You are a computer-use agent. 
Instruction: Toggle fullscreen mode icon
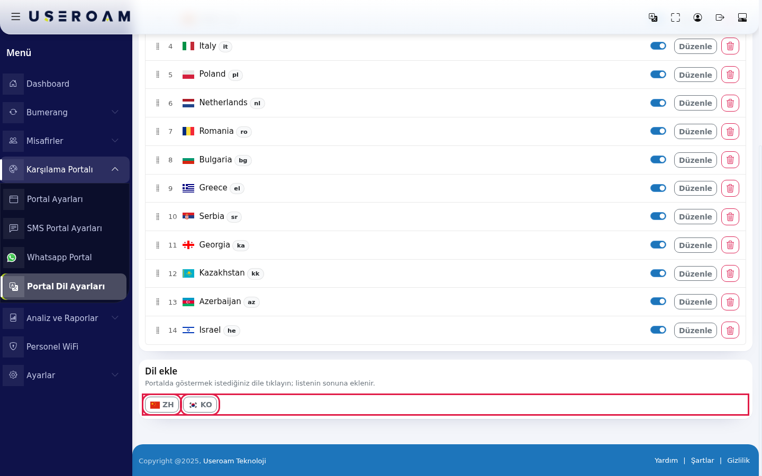coord(675,17)
